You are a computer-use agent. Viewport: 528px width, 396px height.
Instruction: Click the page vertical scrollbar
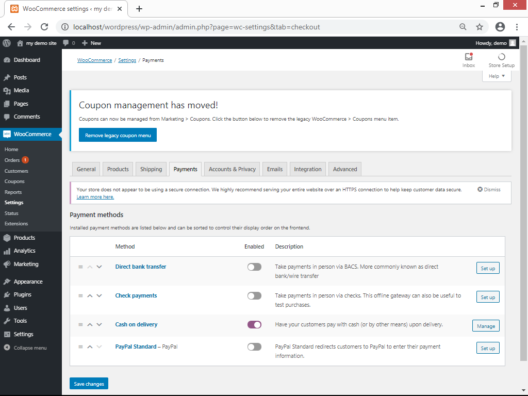coord(523,203)
